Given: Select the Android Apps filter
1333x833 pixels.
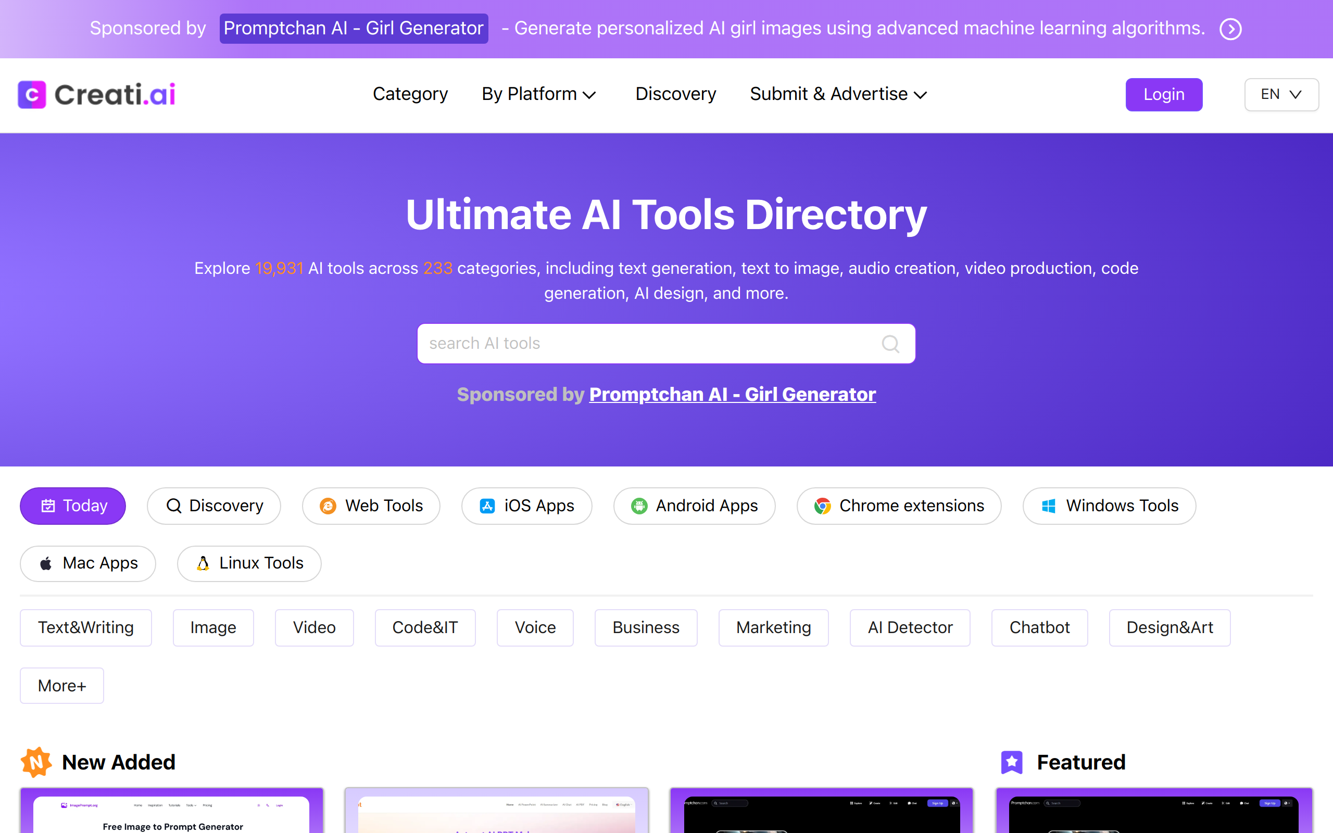Looking at the screenshot, I should tap(694, 506).
